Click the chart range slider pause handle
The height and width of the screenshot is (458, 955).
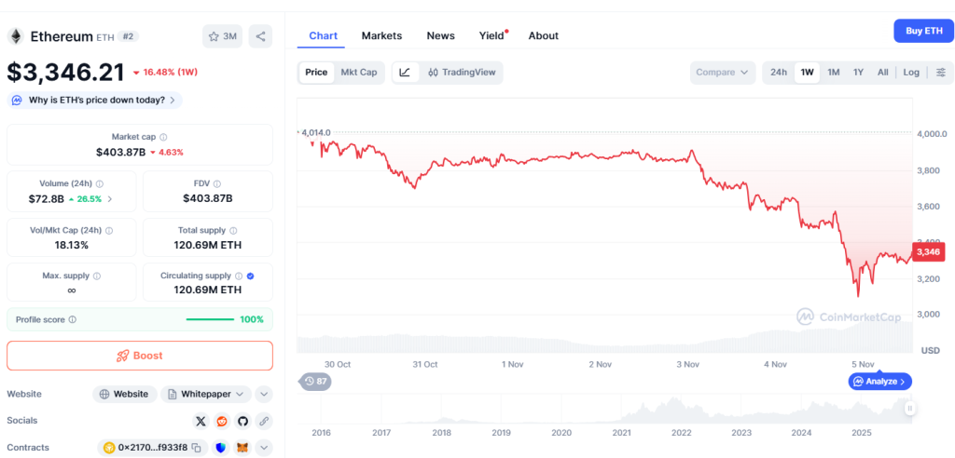[x=909, y=407]
